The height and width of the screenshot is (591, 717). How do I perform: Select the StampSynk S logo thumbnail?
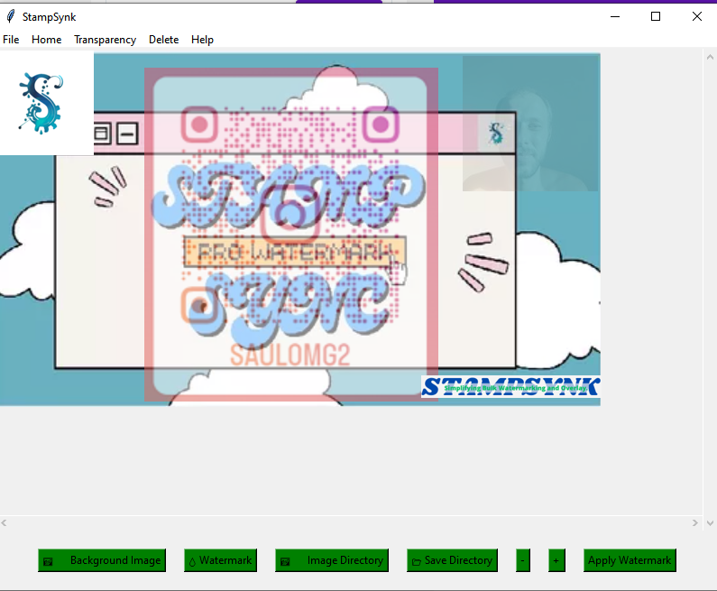pyautogui.click(x=47, y=103)
